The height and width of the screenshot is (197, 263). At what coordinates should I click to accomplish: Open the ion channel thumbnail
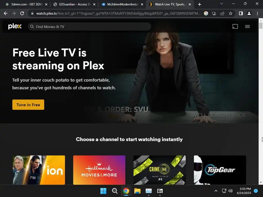tap(39, 170)
